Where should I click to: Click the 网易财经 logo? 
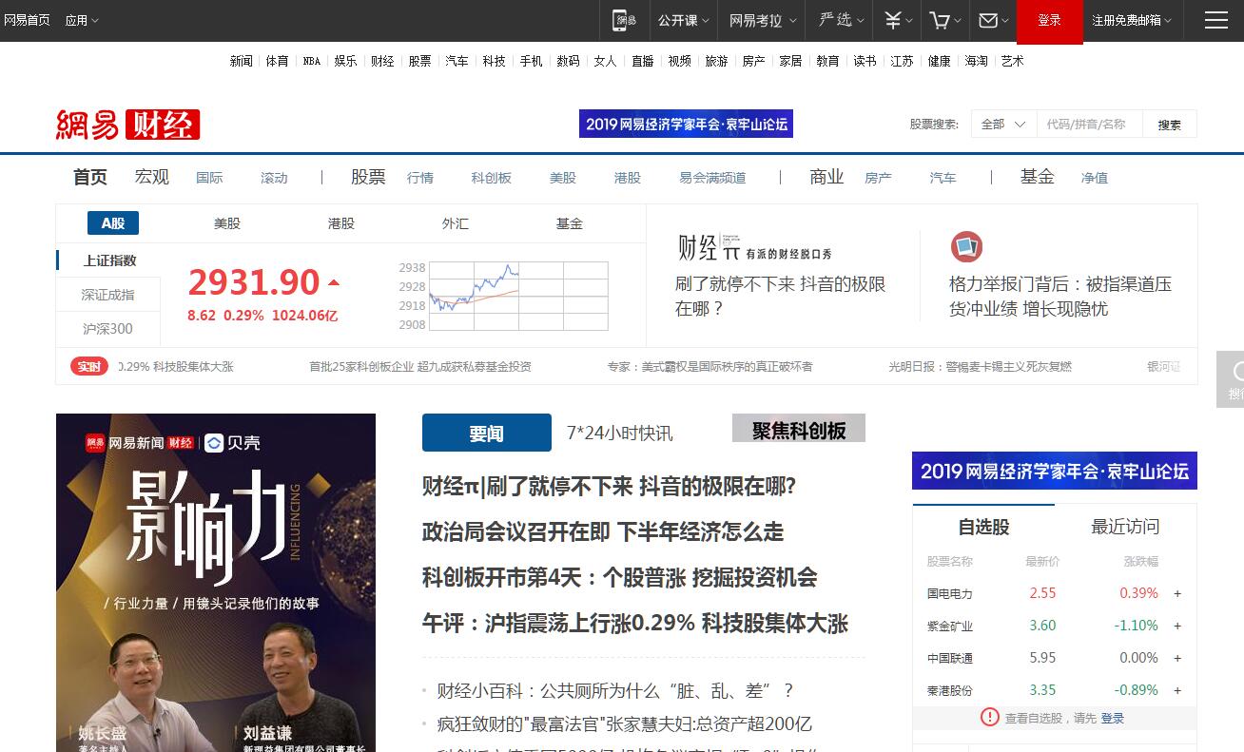point(127,125)
